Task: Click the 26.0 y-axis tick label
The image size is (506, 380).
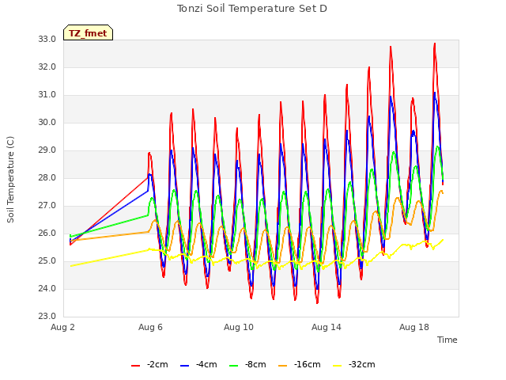Action: click(x=47, y=233)
